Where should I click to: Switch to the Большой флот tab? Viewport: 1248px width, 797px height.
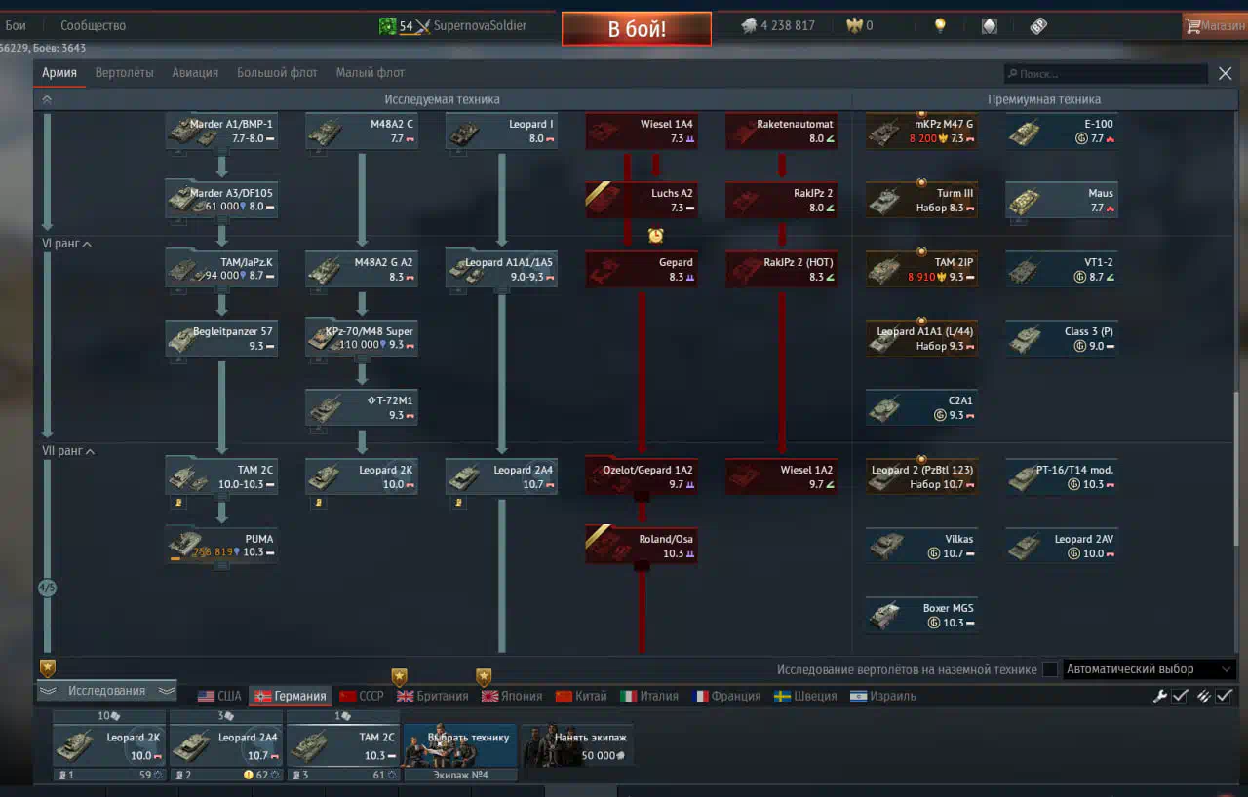pos(277,73)
